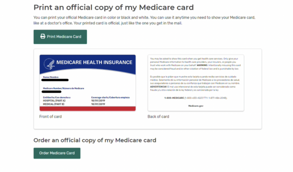
Task: Click the redacted Name/Nombre field
Action: (55, 80)
